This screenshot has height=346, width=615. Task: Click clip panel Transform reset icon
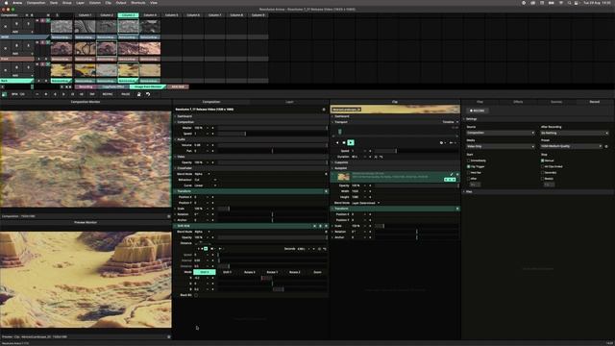click(457, 209)
